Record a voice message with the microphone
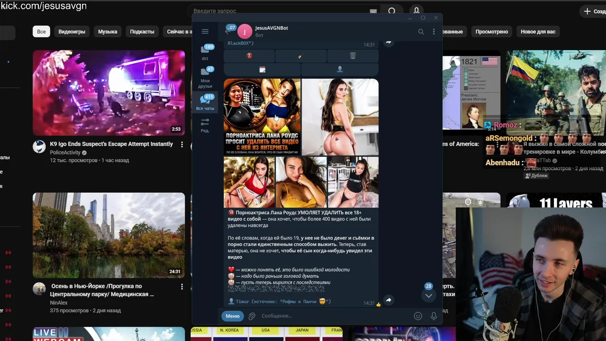Image resolution: width=606 pixels, height=341 pixels. tap(434, 316)
